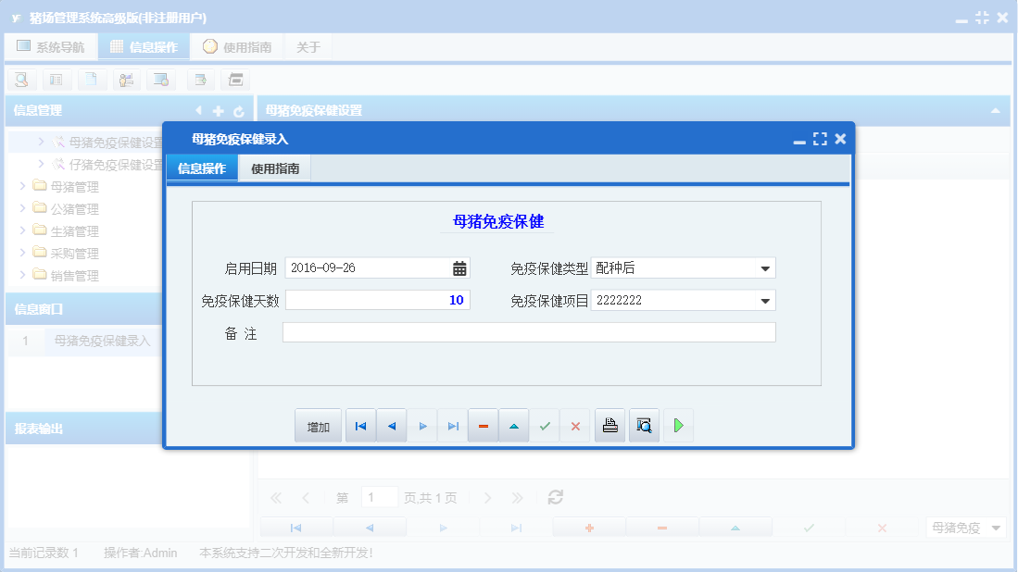Cancel editing with the red X icon
This screenshot has width=1018, height=572.
click(x=575, y=425)
